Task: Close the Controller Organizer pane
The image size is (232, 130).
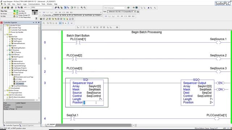Action: click(x=39, y=22)
